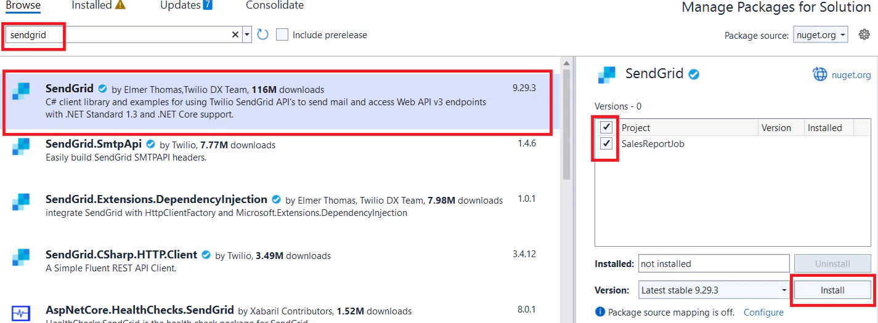
Task: Open the nuget.org link
Action: 852,75
